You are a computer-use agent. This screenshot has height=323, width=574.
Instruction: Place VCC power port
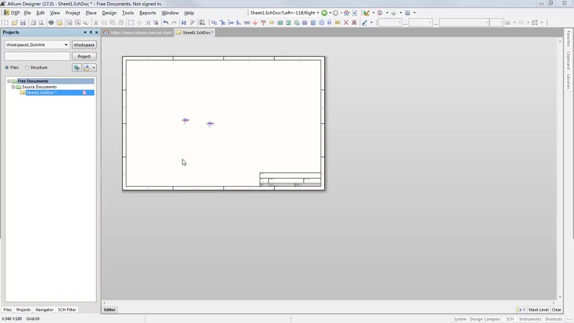(x=263, y=22)
